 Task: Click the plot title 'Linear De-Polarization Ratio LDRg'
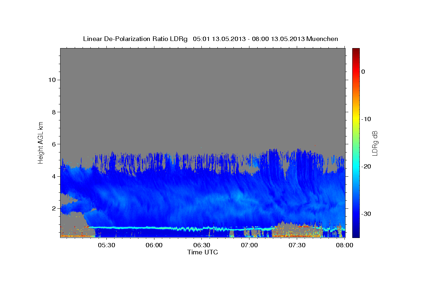click(x=135, y=39)
